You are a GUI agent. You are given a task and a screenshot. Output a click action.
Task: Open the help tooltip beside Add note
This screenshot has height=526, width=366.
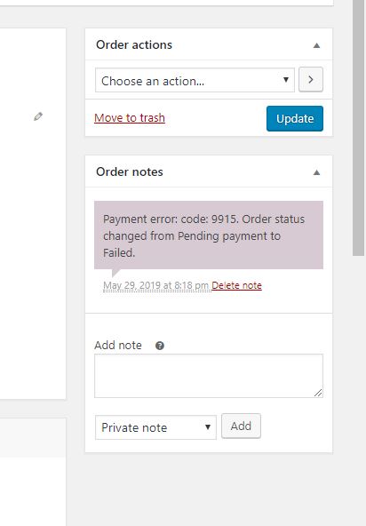[160, 346]
